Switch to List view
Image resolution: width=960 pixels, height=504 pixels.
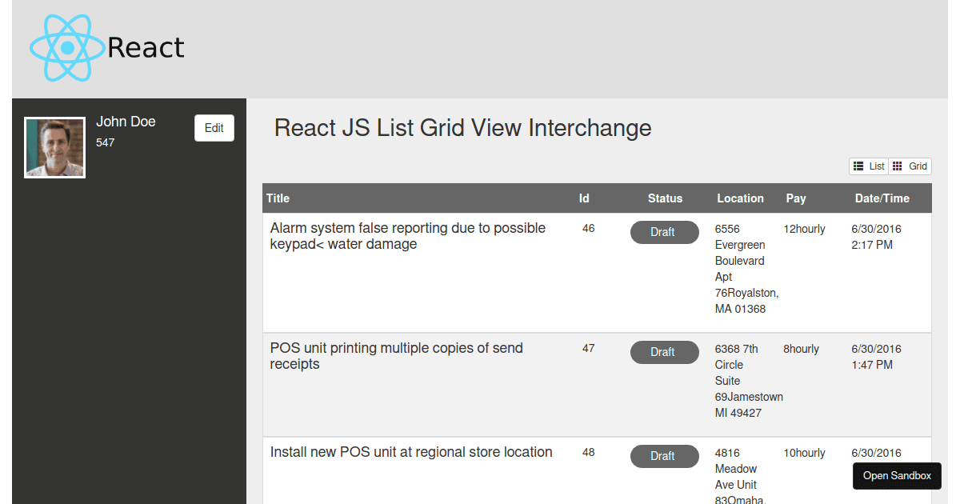click(x=869, y=166)
